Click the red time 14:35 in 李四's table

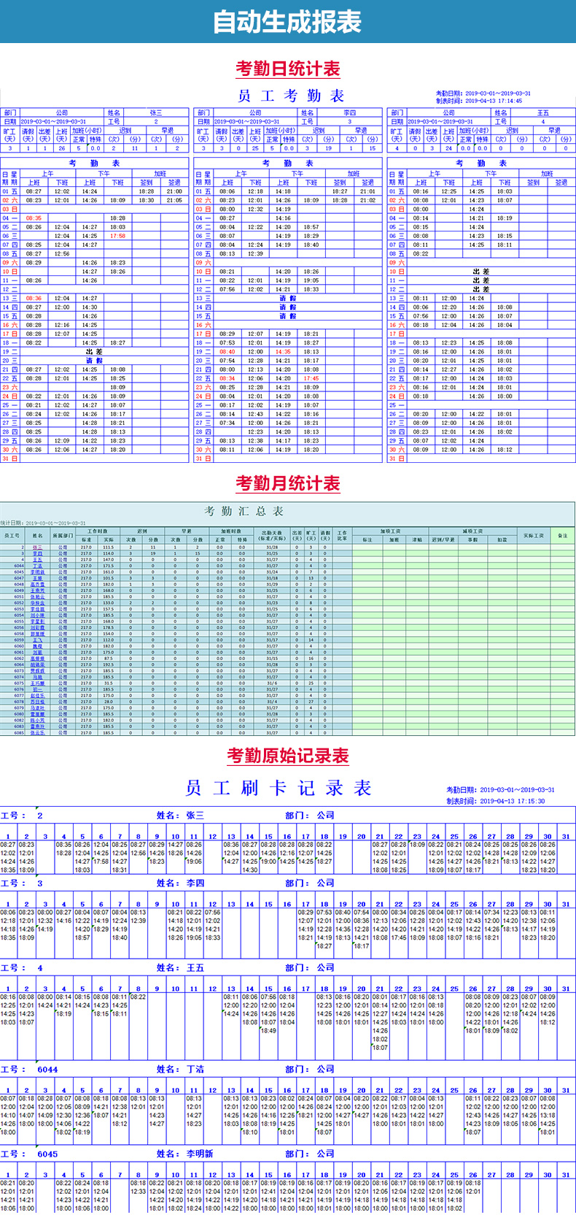[x=283, y=351]
